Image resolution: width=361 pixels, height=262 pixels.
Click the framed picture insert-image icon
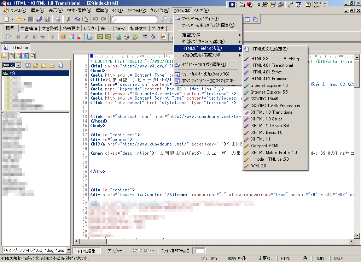click(x=100, y=37)
